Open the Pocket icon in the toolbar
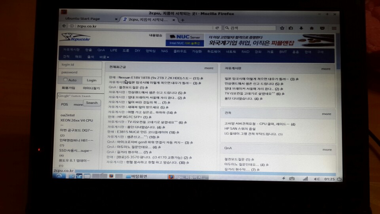 coord(322,28)
